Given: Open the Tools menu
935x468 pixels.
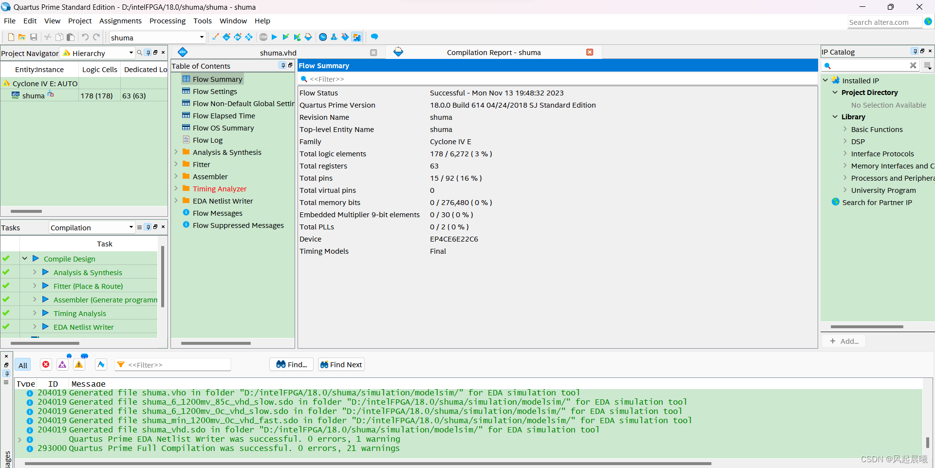Looking at the screenshot, I should point(203,21).
